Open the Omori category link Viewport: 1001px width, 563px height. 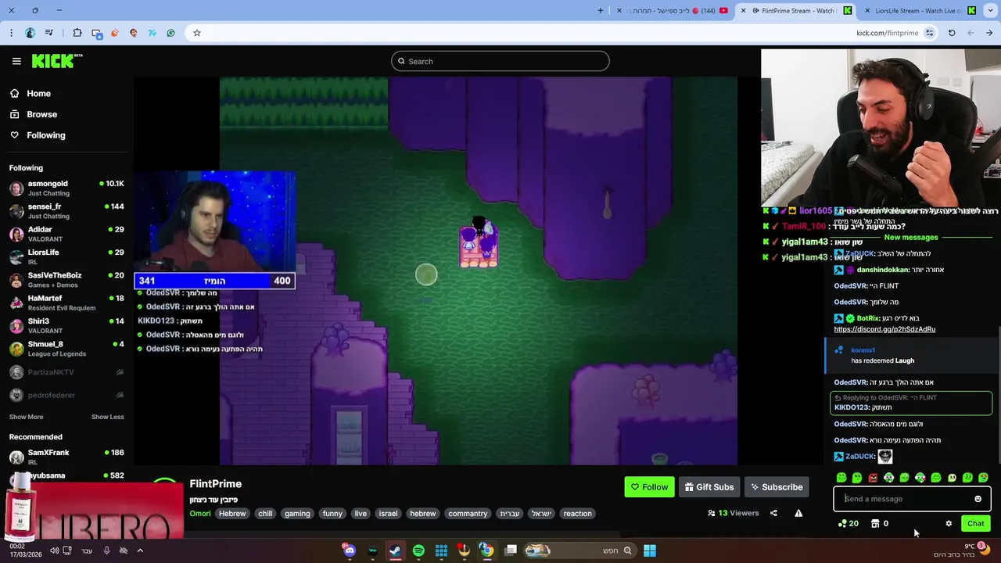[200, 514]
